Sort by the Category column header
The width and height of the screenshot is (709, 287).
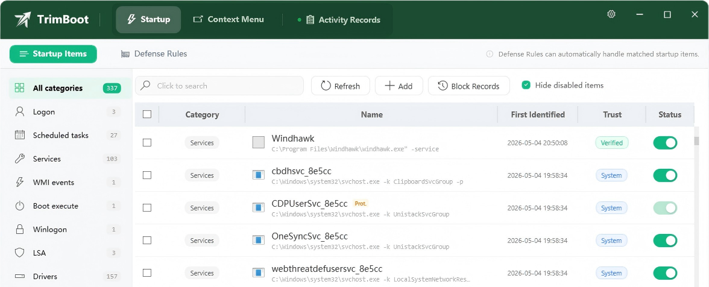point(202,115)
